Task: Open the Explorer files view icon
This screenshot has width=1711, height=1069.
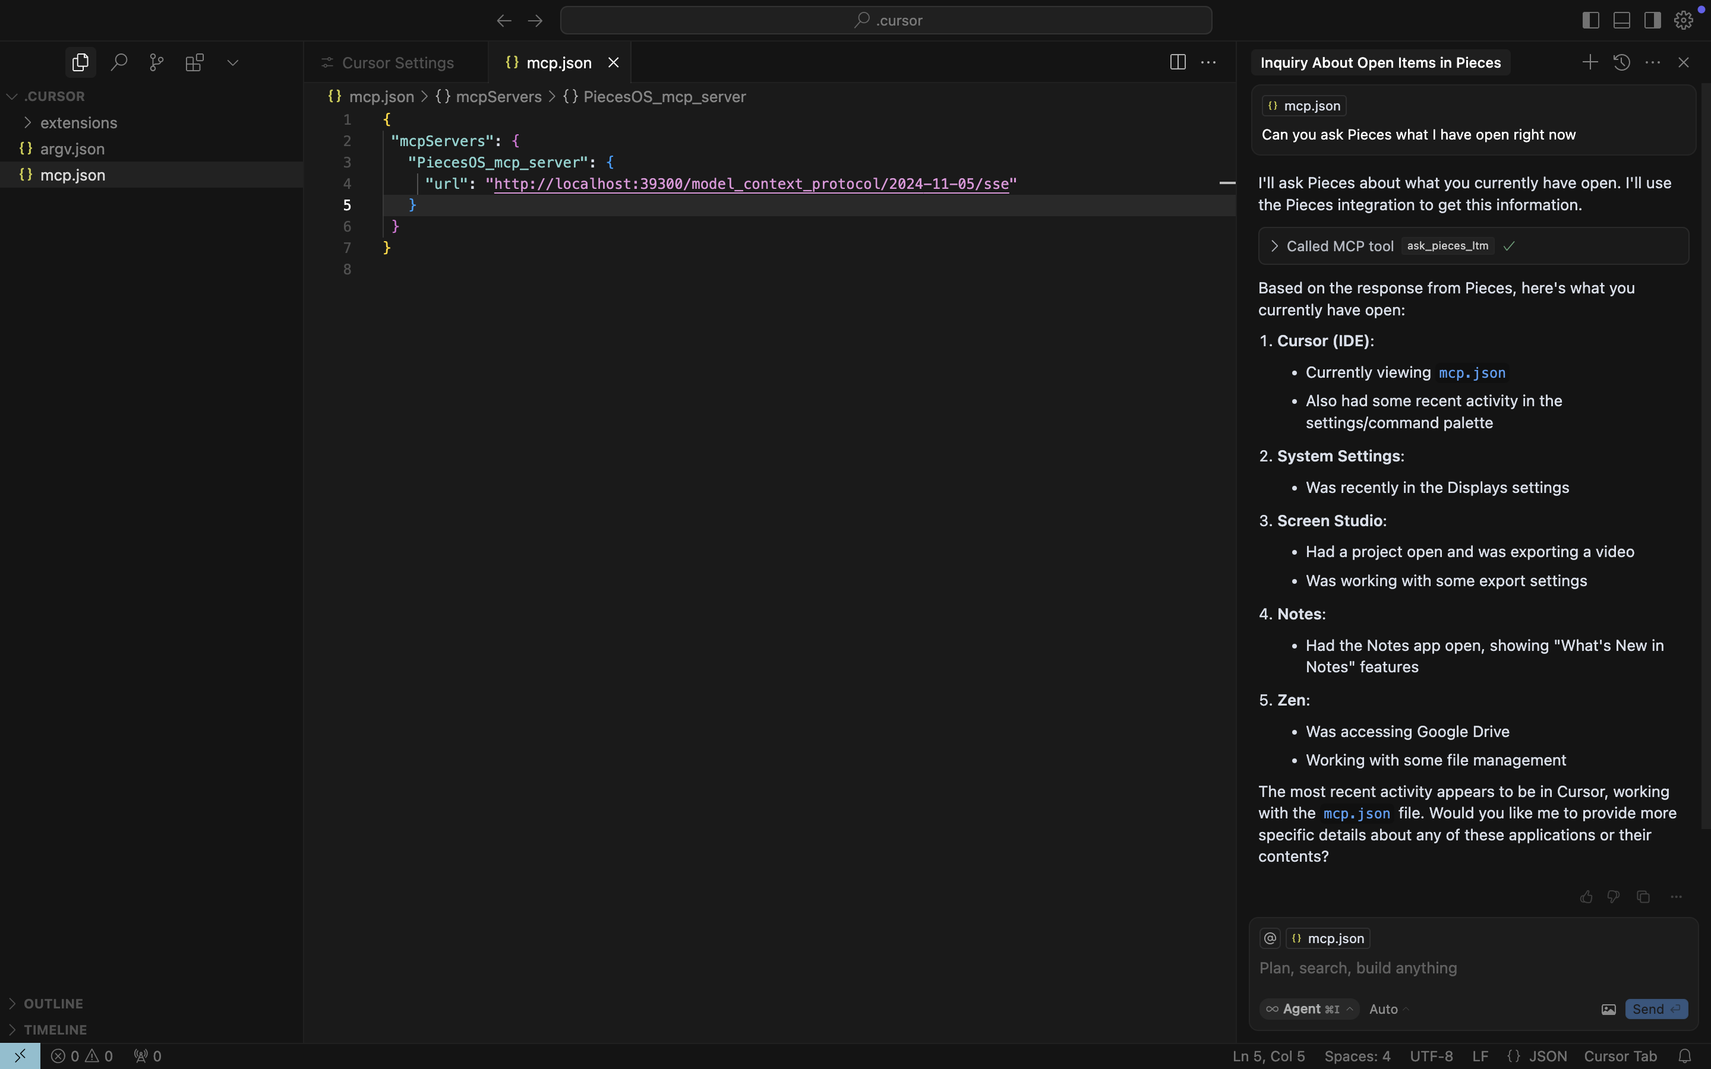Action: (81, 62)
